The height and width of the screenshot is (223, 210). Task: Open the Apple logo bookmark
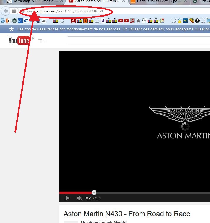coord(138,21)
